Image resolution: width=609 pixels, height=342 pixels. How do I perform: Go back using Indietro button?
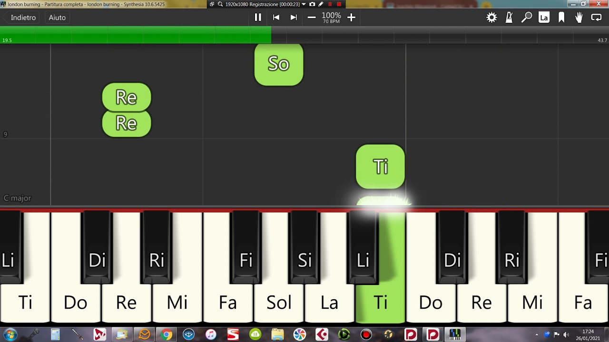tap(20, 17)
